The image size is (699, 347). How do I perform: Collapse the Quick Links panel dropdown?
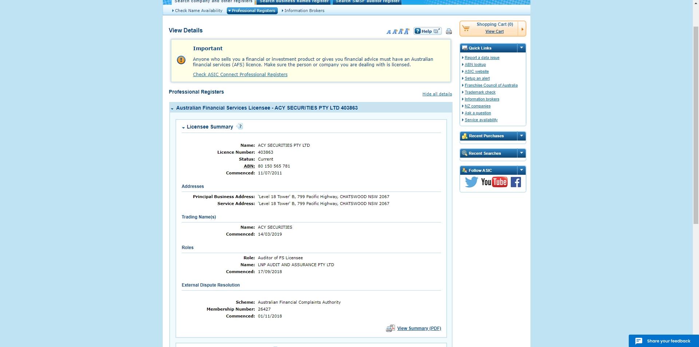coord(521,48)
